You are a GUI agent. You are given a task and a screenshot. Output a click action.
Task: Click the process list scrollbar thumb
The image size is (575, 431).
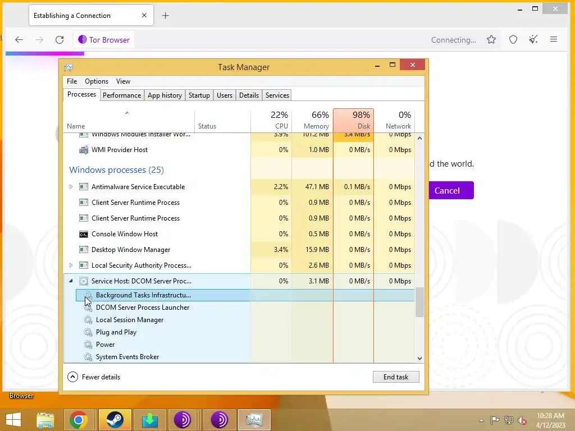tap(419, 302)
